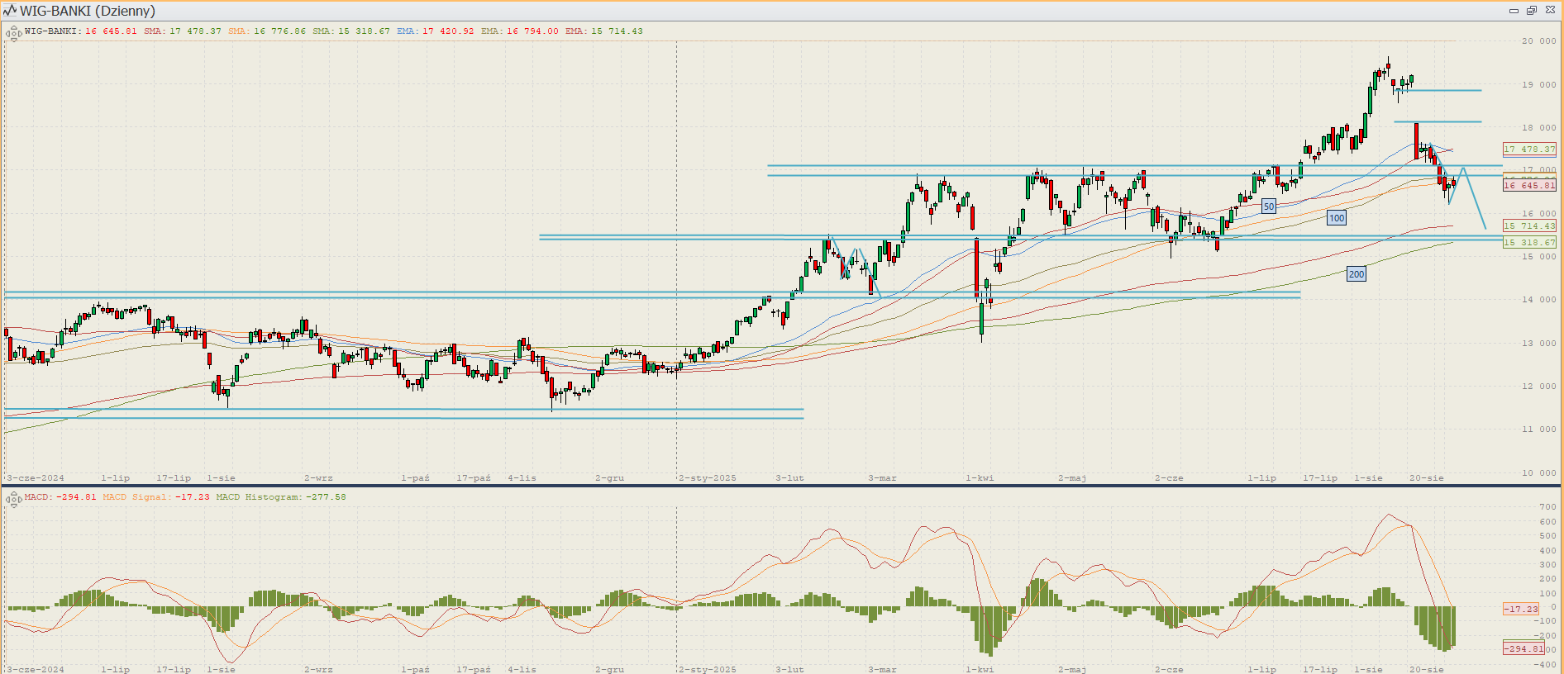Click the MACD Histogram legend label

pos(281,497)
